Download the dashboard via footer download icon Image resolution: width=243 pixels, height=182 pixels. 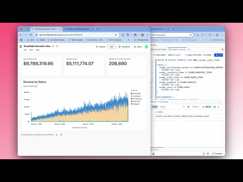coord(57,135)
